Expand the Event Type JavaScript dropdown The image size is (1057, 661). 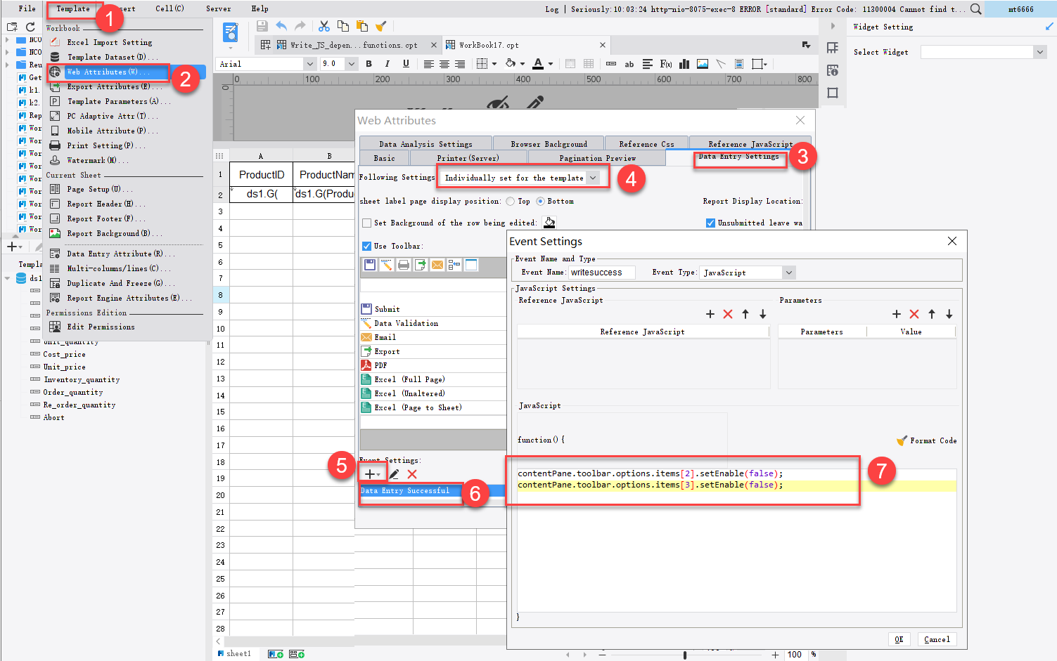click(x=788, y=273)
